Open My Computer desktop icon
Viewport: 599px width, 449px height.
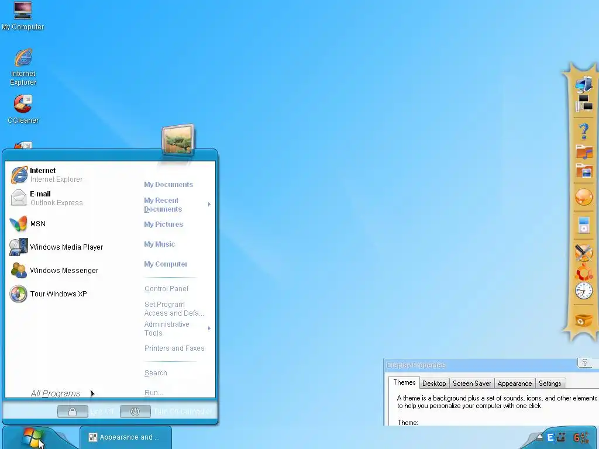(23, 16)
